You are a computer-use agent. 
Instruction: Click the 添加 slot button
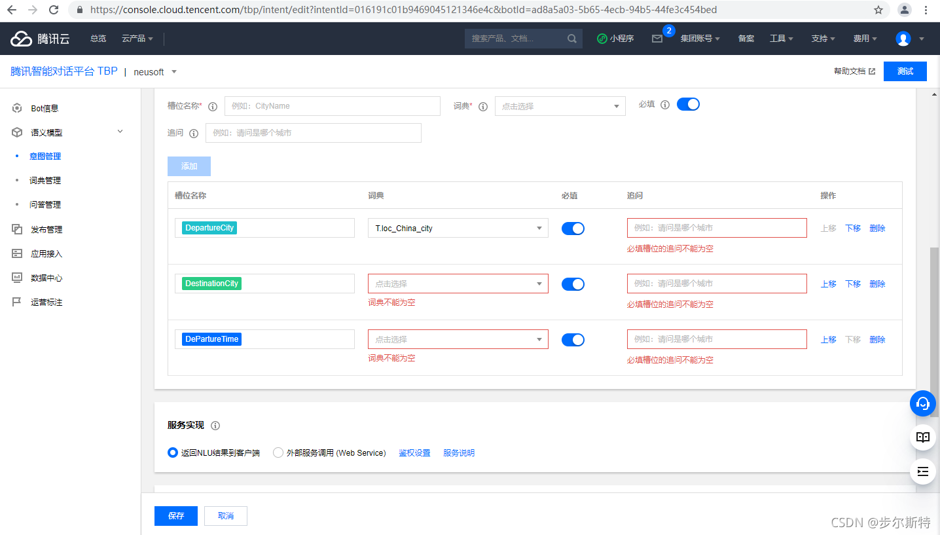coord(189,166)
